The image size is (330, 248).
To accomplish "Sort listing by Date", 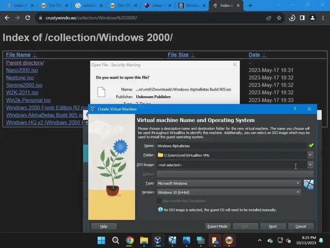I will coord(254,55).
